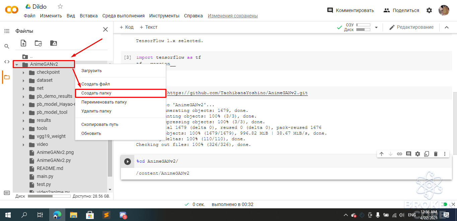
Task: Run the %cd AnimeGANv2/ cell
Action: point(128,162)
